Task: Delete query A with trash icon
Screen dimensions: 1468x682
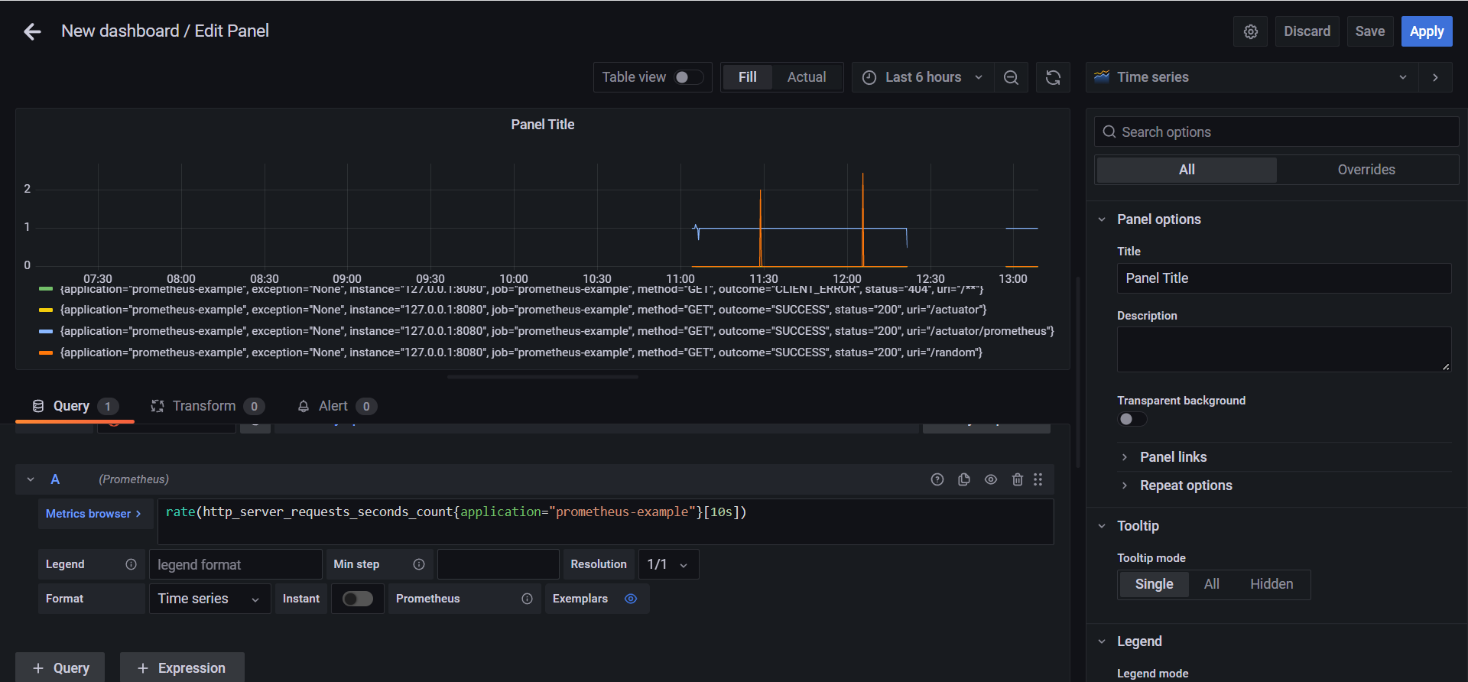Action: point(1018,479)
